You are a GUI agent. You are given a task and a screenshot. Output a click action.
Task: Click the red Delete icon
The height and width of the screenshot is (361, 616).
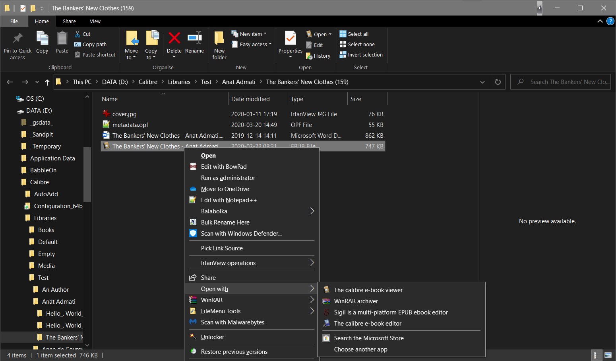pyautogui.click(x=174, y=38)
